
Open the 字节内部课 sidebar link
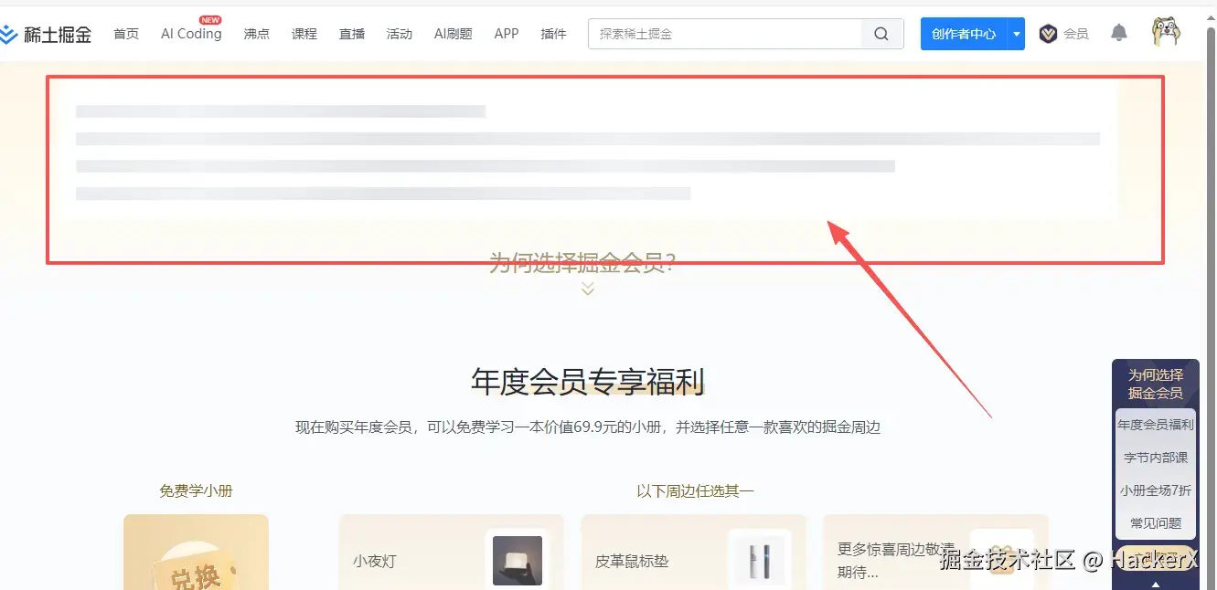pyautogui.click(x=1155, y=457)
